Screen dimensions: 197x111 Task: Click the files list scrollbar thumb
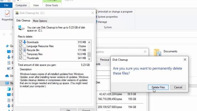(x=89, y=55)
